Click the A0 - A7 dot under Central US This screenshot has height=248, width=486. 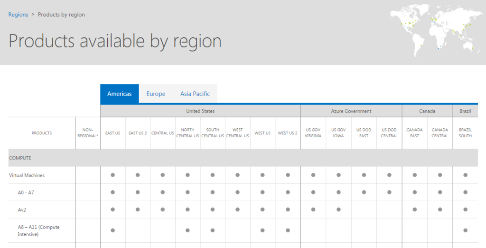(163, 192)
